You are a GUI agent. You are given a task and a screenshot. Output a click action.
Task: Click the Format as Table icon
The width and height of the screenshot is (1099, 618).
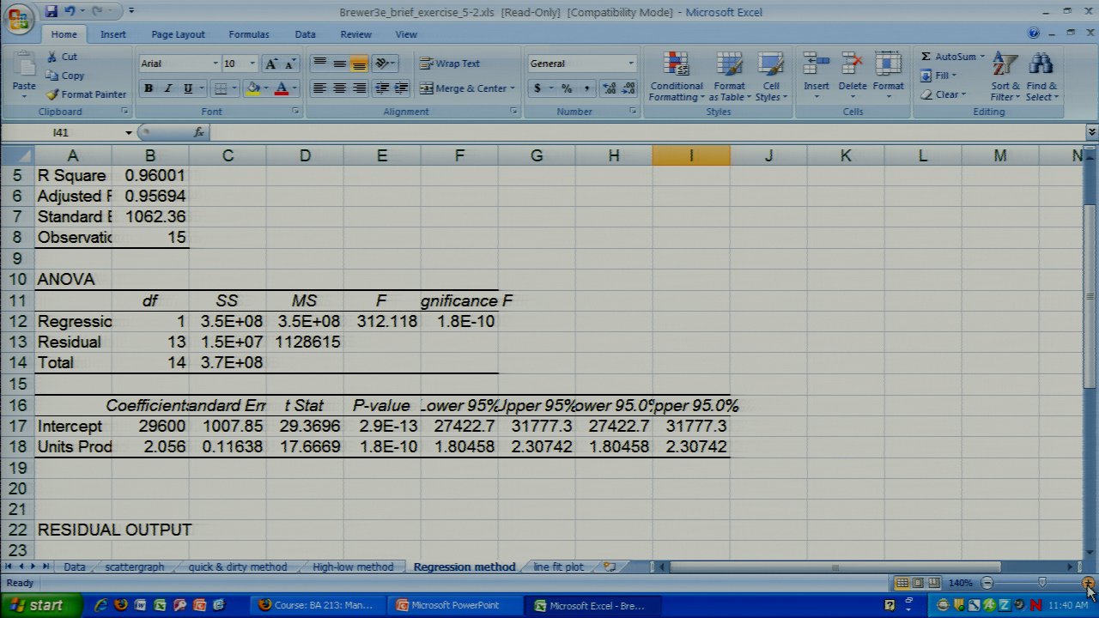[729, 67]
